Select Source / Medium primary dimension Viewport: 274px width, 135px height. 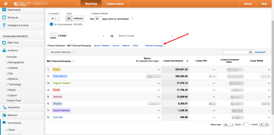(x=102, y=46)
